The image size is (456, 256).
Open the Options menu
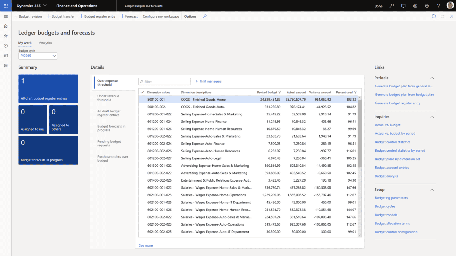190,16
